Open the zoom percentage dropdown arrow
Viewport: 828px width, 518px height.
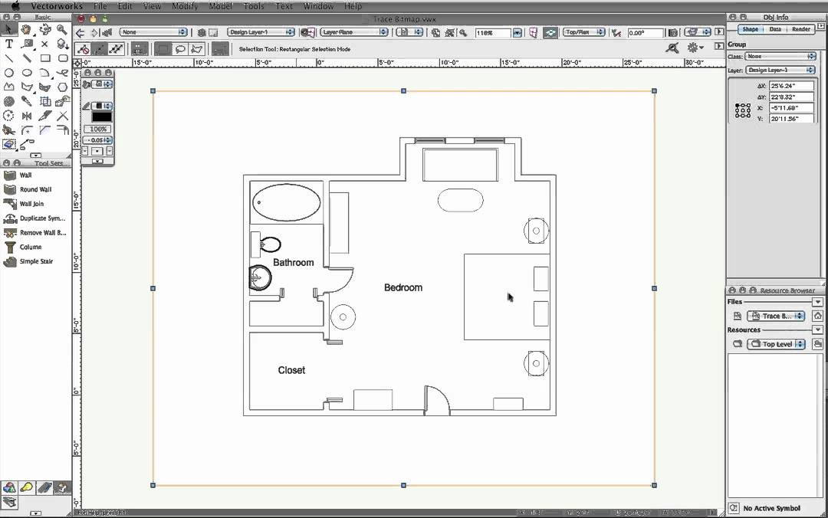pos(517,33)
